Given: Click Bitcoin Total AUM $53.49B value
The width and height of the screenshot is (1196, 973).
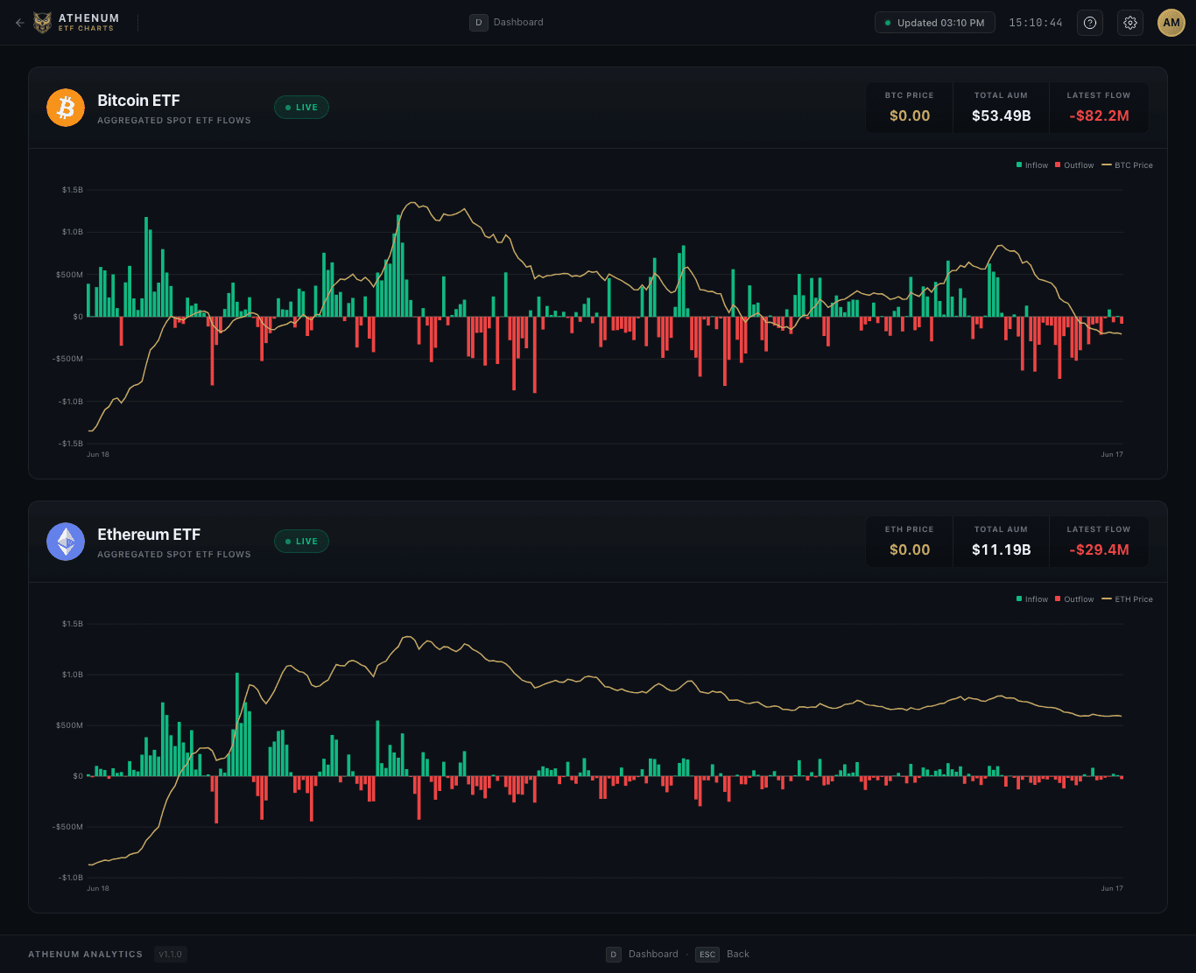Looking at the screenshot, I should click(x=1002, y=115).
